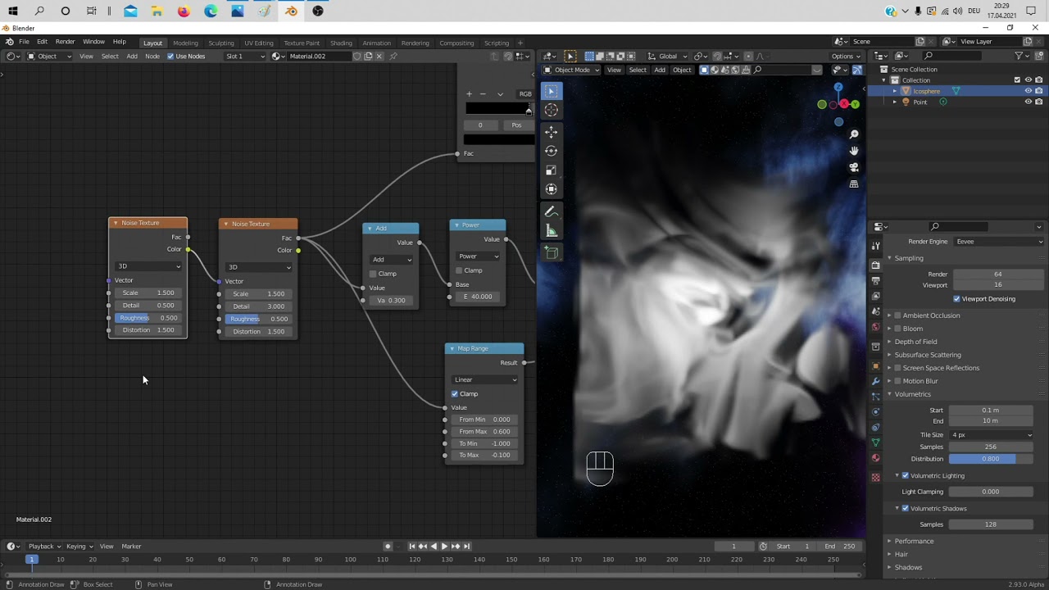
Task: Click the Keying button in timeline
Action: click(79, 547)
